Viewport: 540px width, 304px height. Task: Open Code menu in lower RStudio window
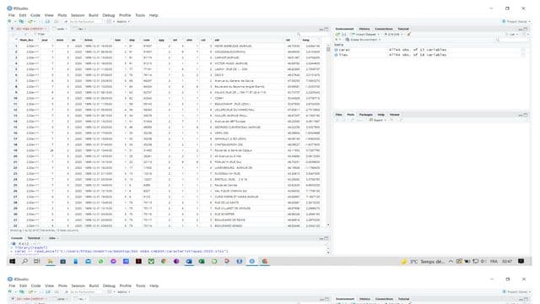click(35, 285)
